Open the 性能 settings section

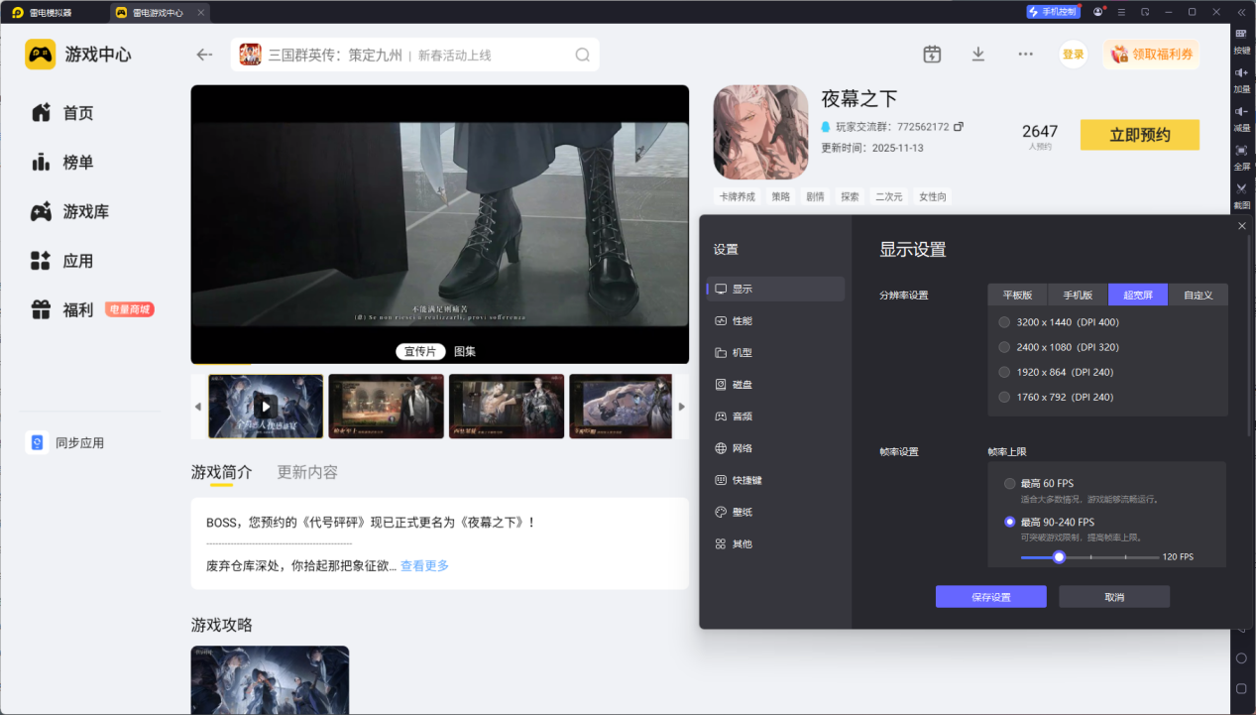tap(742, 321)
